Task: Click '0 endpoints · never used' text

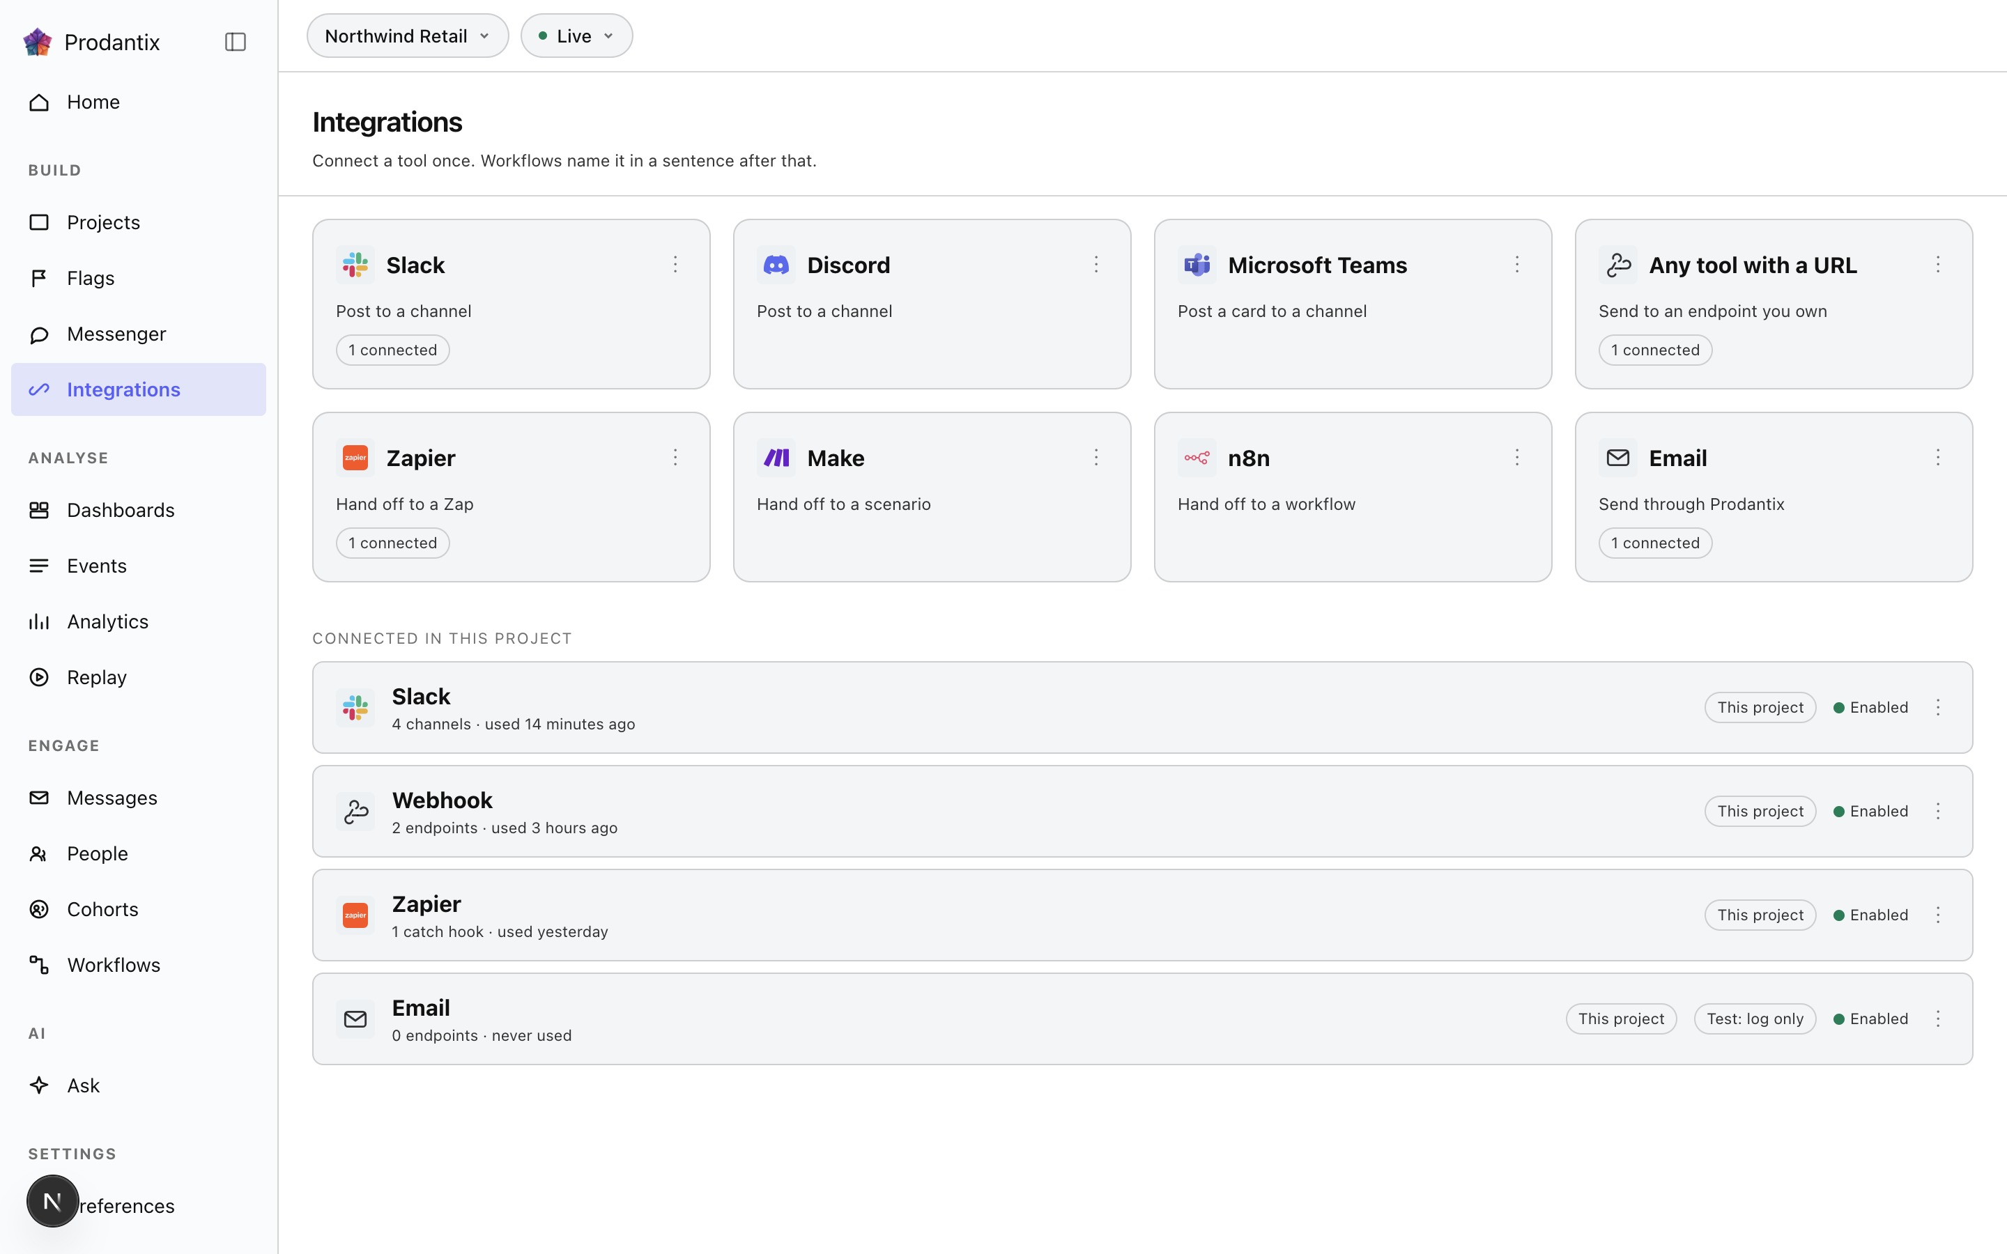Action: click(482, 1035)
